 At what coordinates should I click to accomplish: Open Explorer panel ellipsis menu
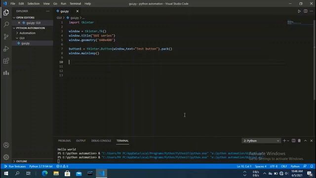pyautogui.click(x=48, y=11)
